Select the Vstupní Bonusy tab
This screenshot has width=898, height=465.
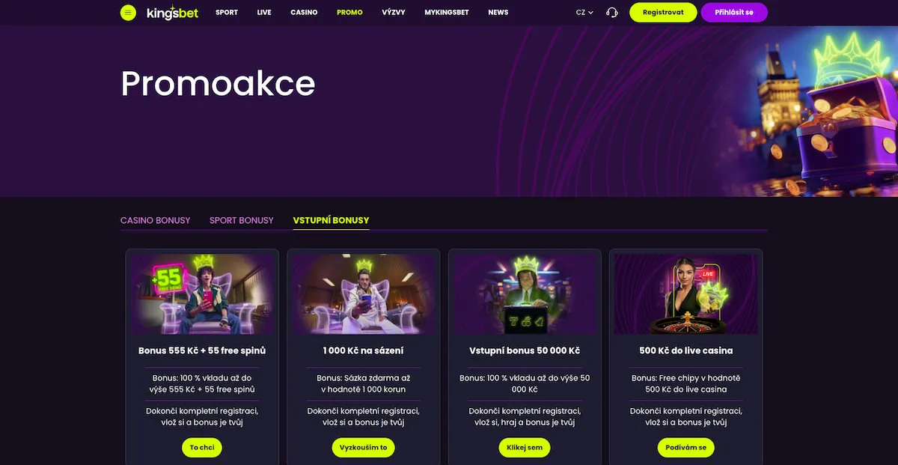[331, 220]
